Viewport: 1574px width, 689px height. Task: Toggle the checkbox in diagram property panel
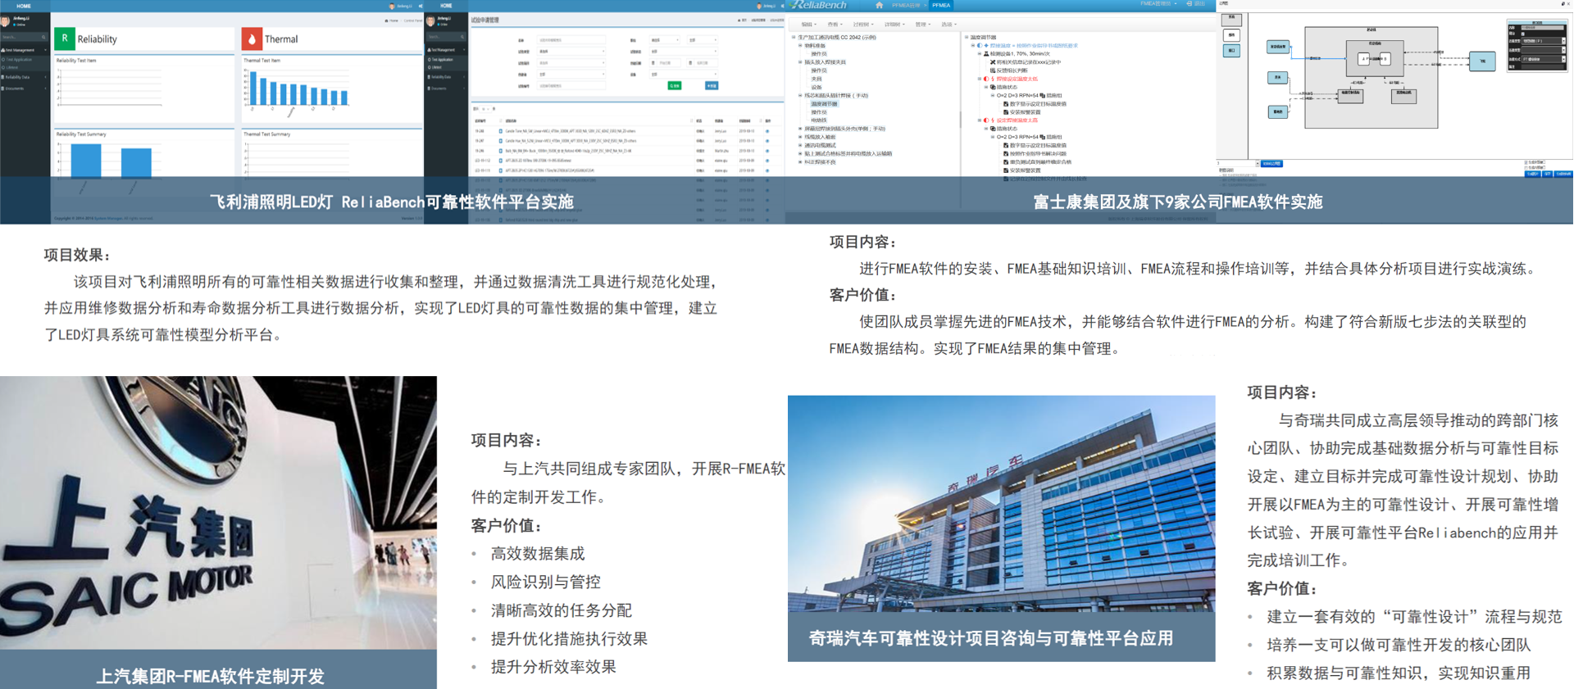coord(1524,34)
